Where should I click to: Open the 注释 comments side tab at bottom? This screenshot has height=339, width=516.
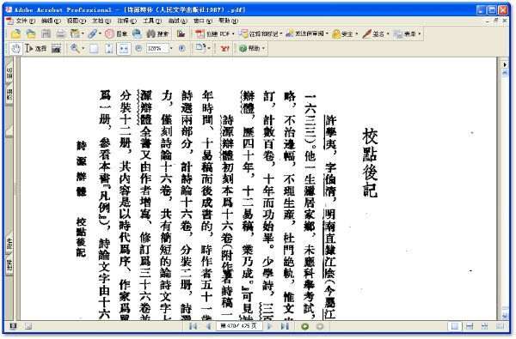pos(9,265)
